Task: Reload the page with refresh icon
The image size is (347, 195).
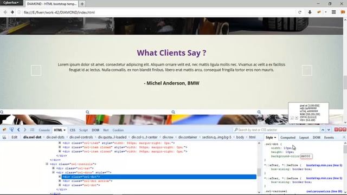Action: tap(300, 12)
